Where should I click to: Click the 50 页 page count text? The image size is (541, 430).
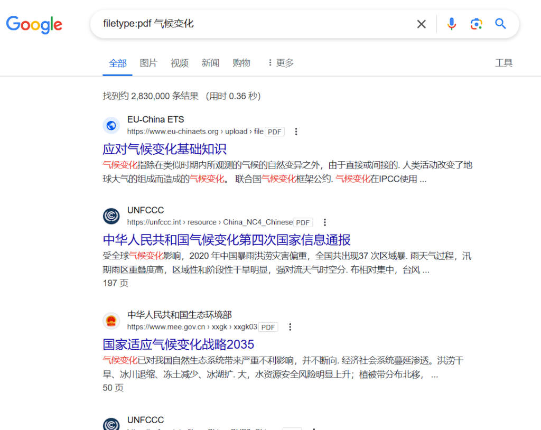(x=113, y=388)
